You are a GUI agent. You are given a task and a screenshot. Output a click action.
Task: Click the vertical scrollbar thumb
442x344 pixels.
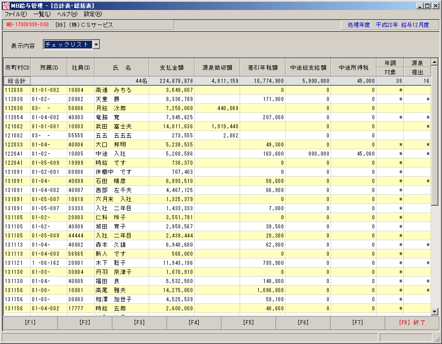click(434, 135)
